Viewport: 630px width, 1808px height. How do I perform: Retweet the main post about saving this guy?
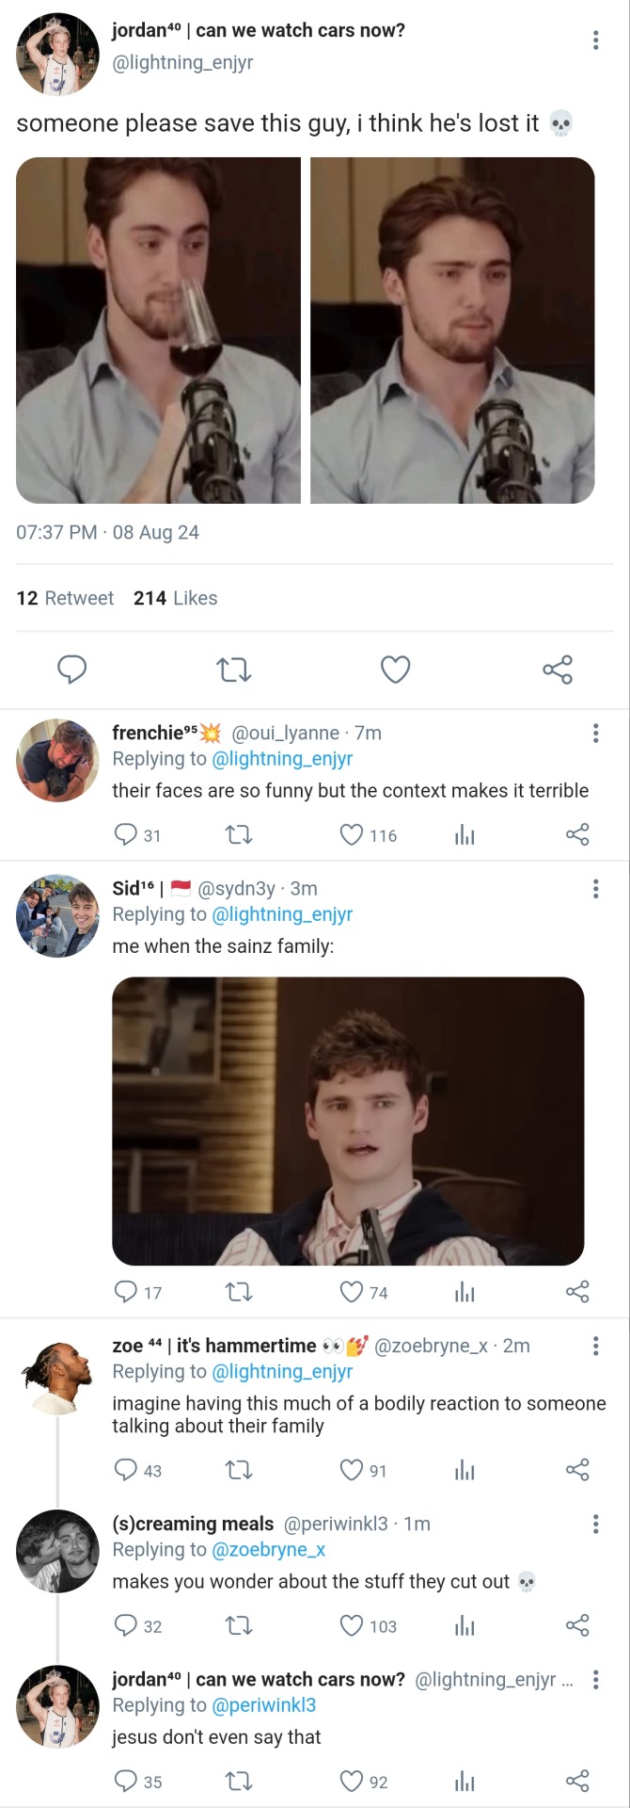(233, 670)
